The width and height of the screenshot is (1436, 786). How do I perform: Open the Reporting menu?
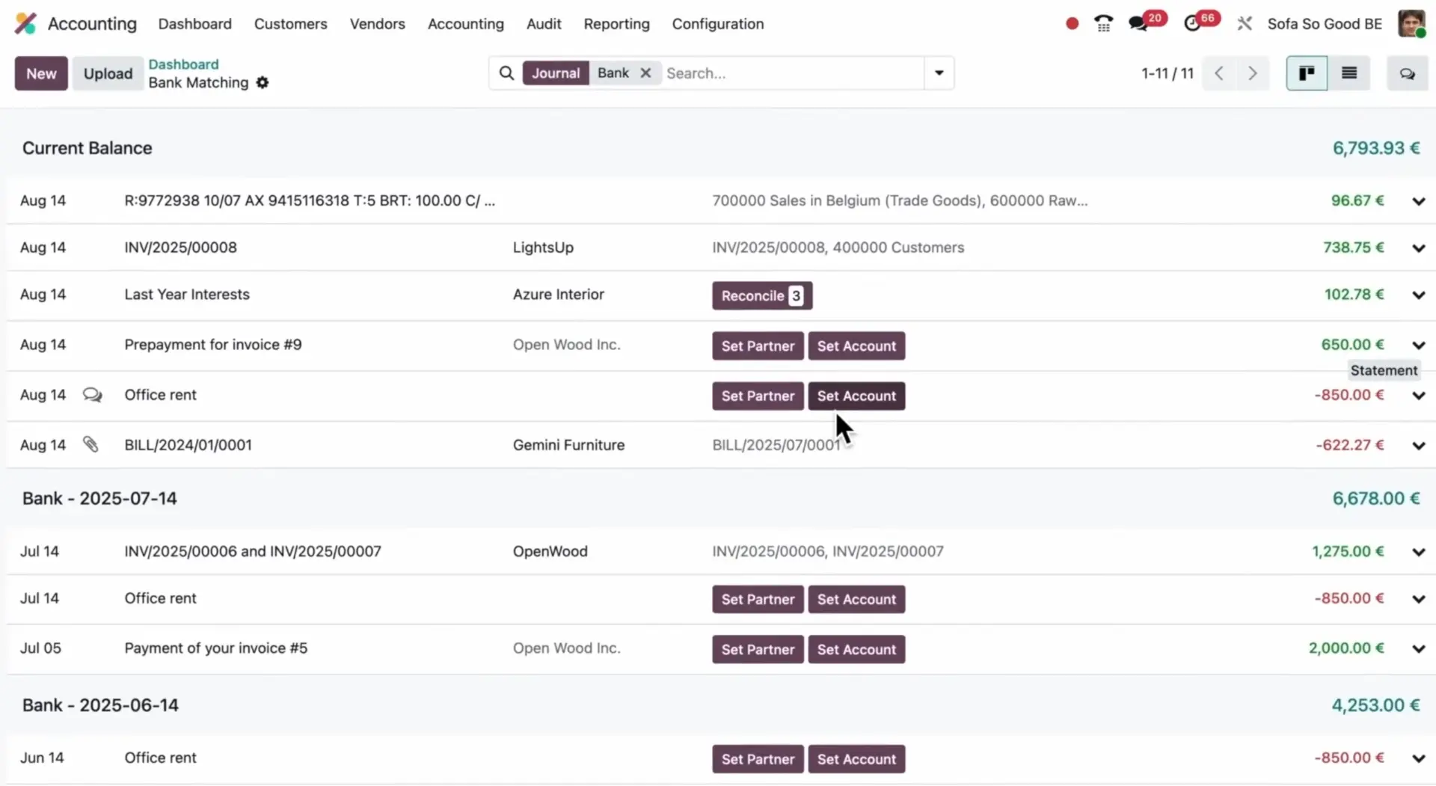coord(616,24)
